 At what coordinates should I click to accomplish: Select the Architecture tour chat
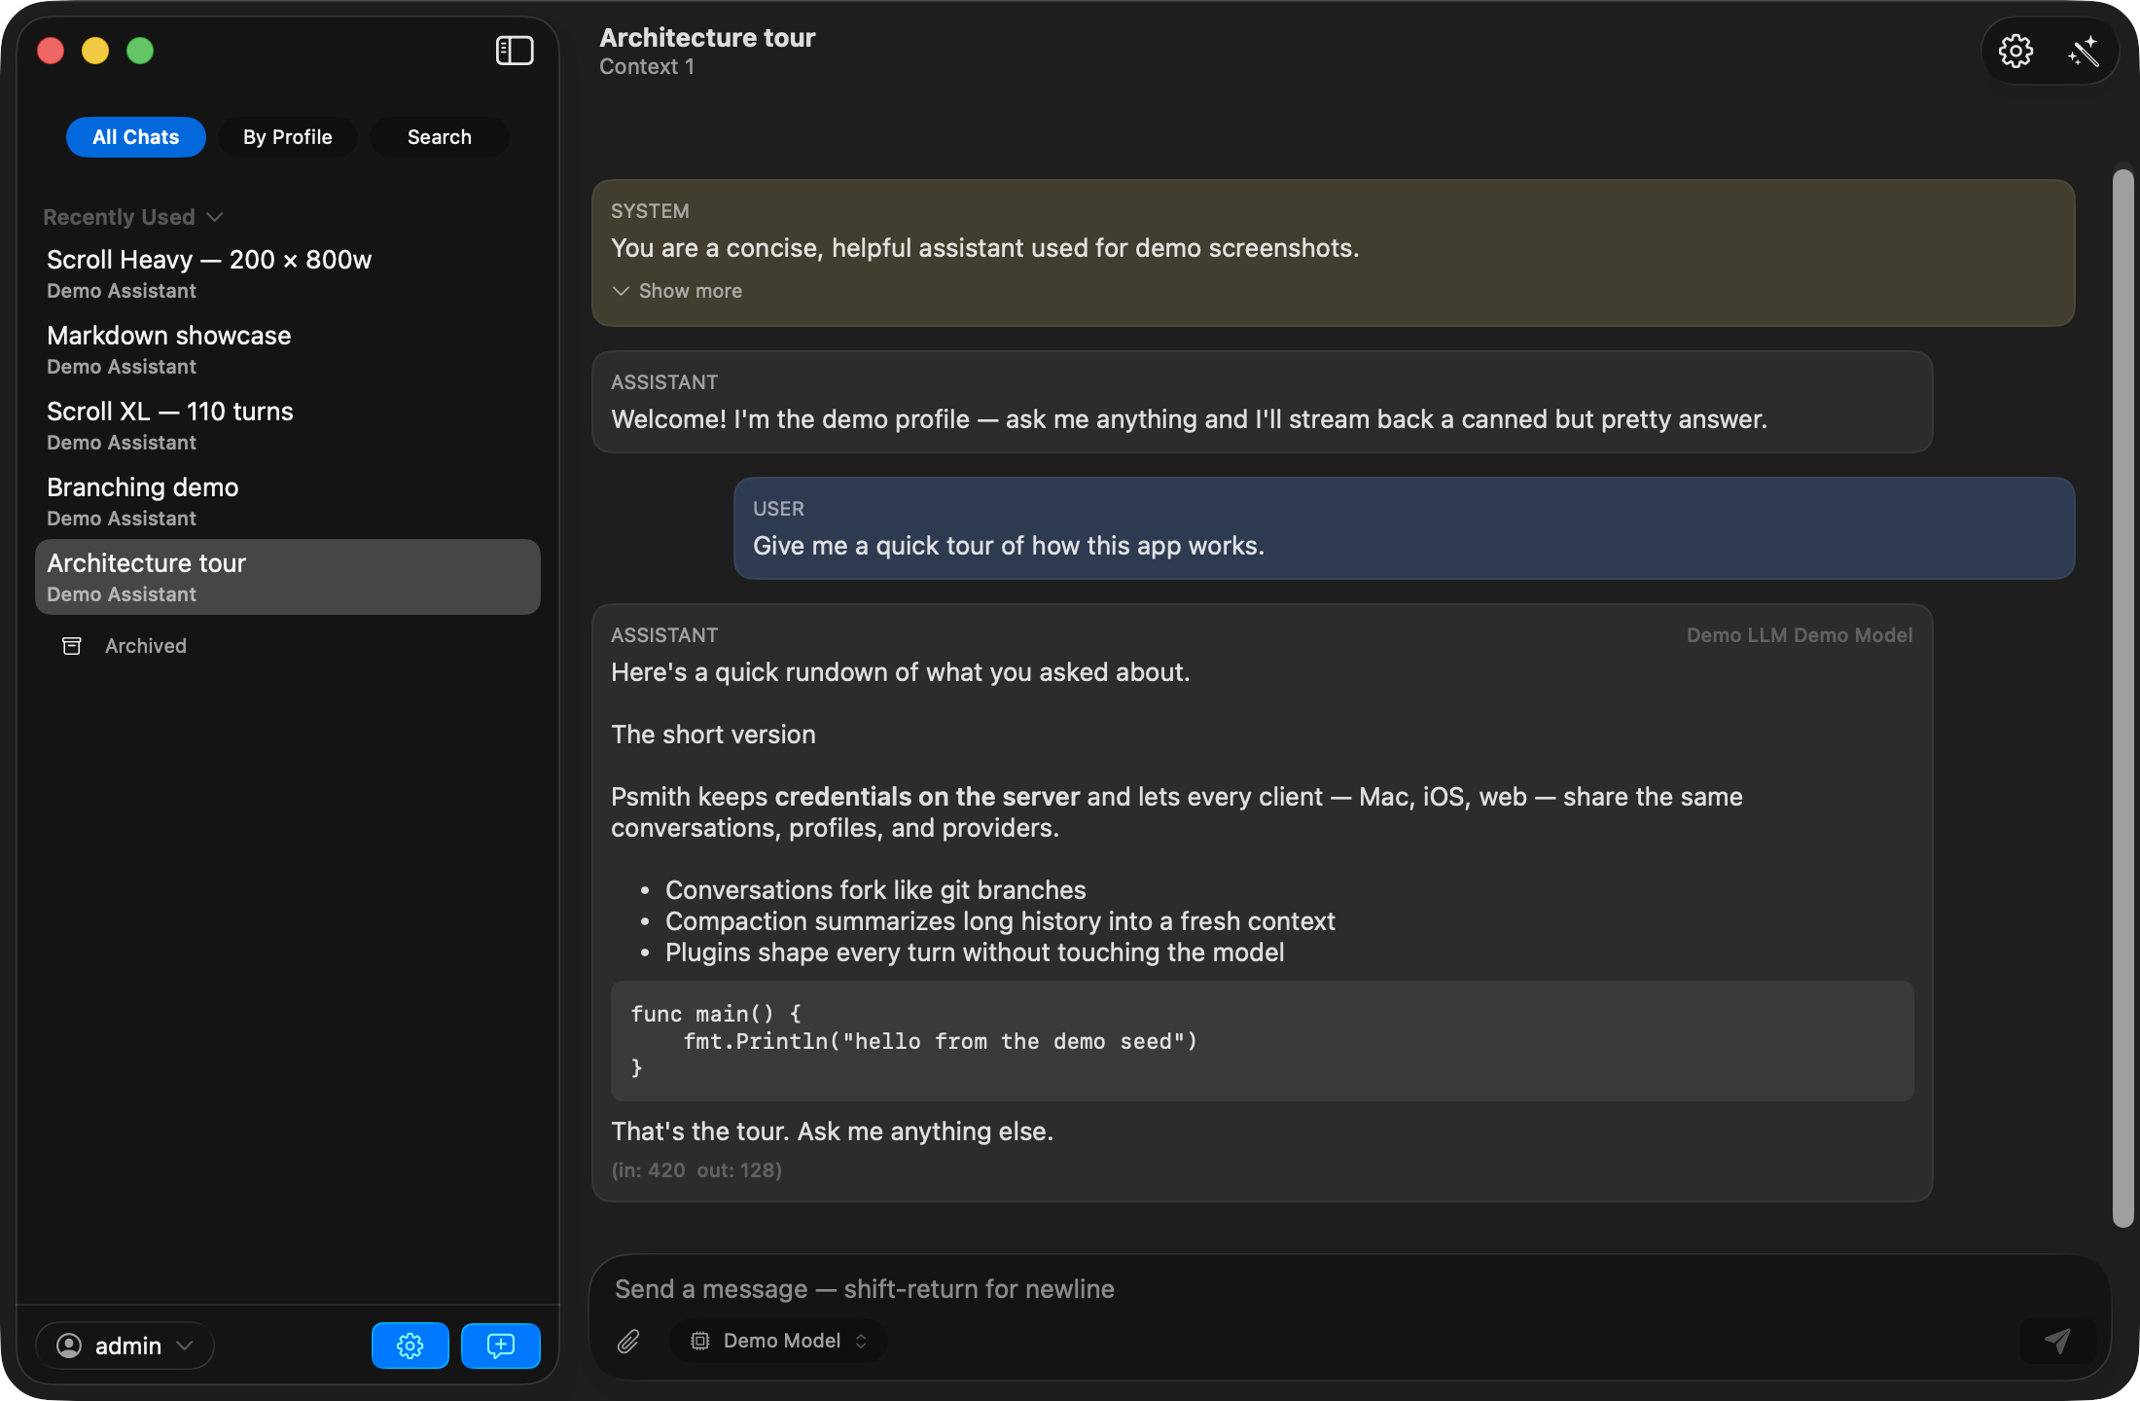(288, 577)
